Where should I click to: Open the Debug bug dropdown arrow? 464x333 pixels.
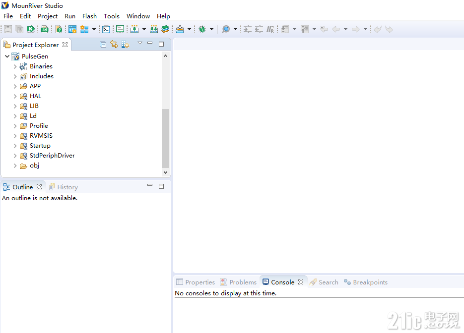pos(211,29)
